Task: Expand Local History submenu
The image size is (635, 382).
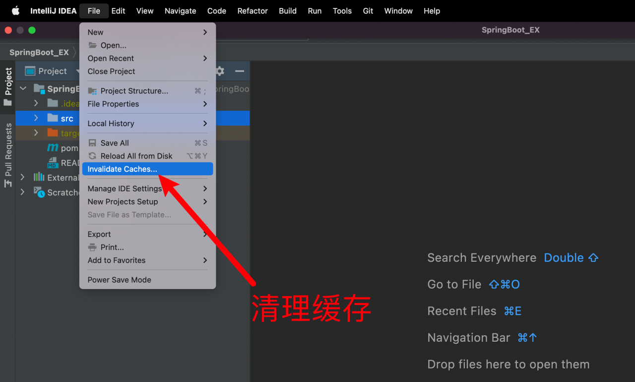Action: (x=147, y=123)
